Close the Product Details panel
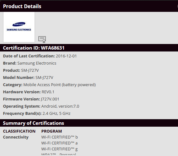 coord(177,6)
